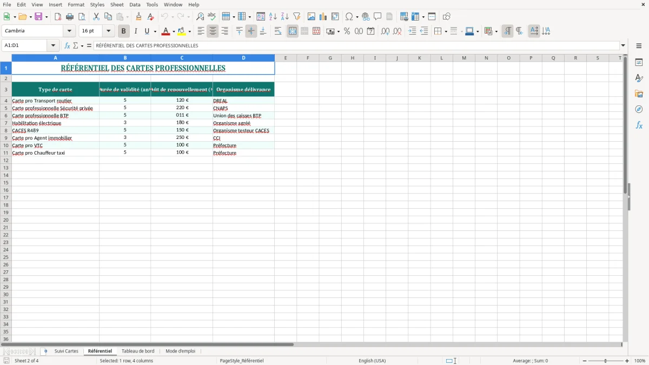Click the Increase Indent icon
Screen dimensions: 649x365
tap(412, 31)
